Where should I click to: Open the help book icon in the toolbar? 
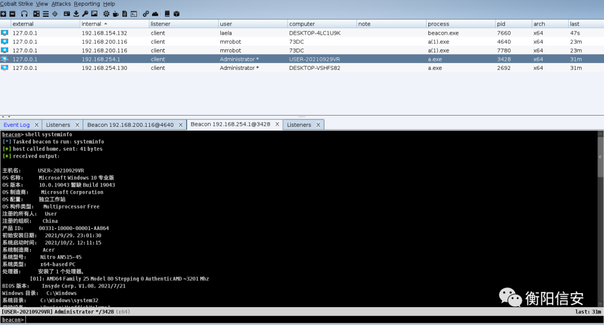(167, 14)
